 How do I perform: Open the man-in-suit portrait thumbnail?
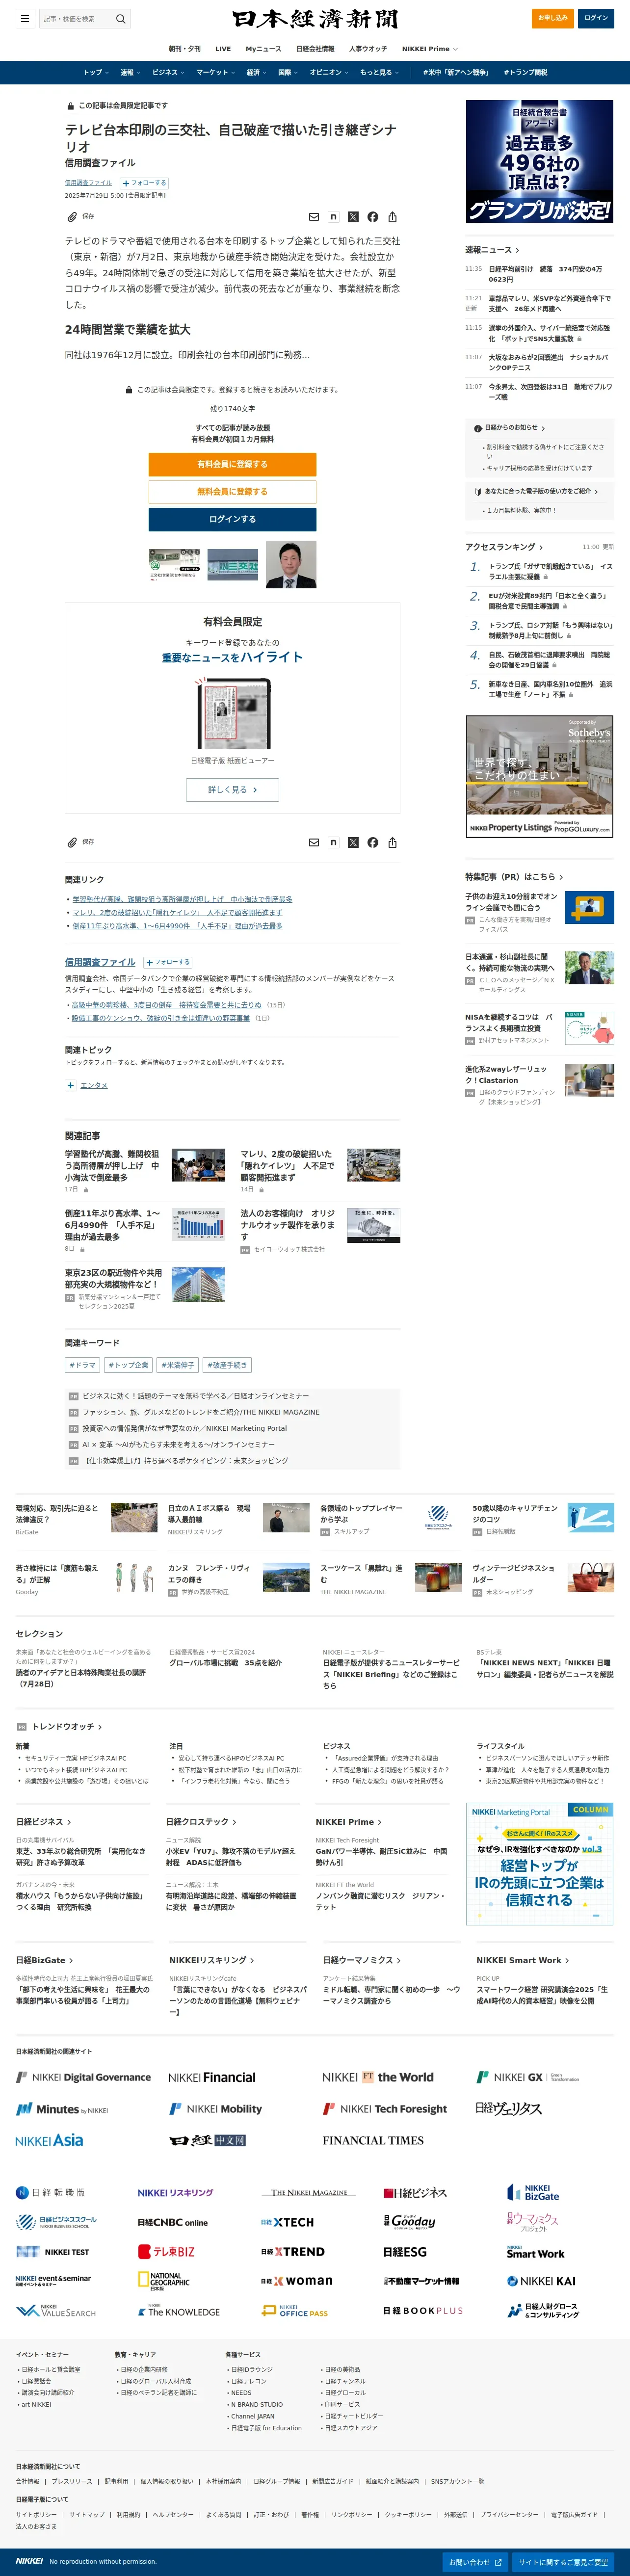click(291, 564)
